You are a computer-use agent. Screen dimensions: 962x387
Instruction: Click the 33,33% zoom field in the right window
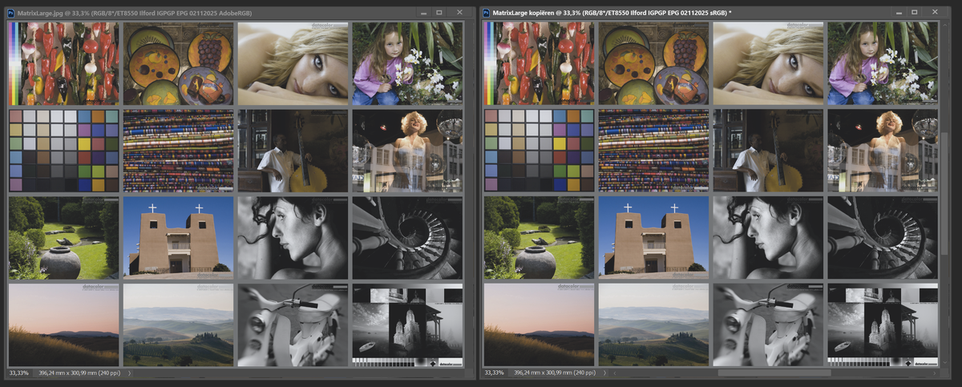[495, 373]
